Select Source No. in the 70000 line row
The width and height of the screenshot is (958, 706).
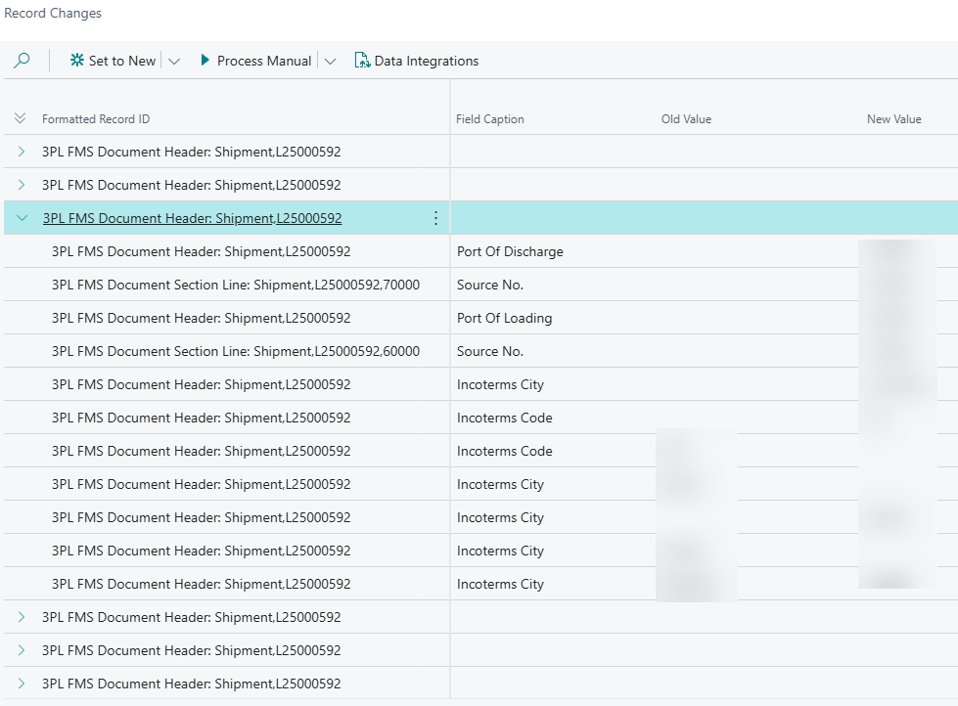pyautogui.click(x=490, y=285)
